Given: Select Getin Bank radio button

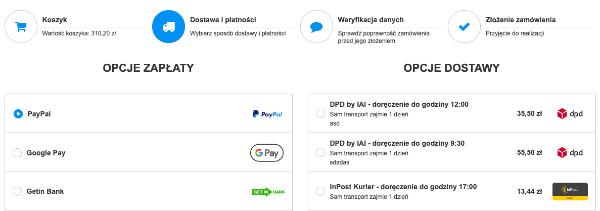Looking at the screenshot, I should pos(17,191).
